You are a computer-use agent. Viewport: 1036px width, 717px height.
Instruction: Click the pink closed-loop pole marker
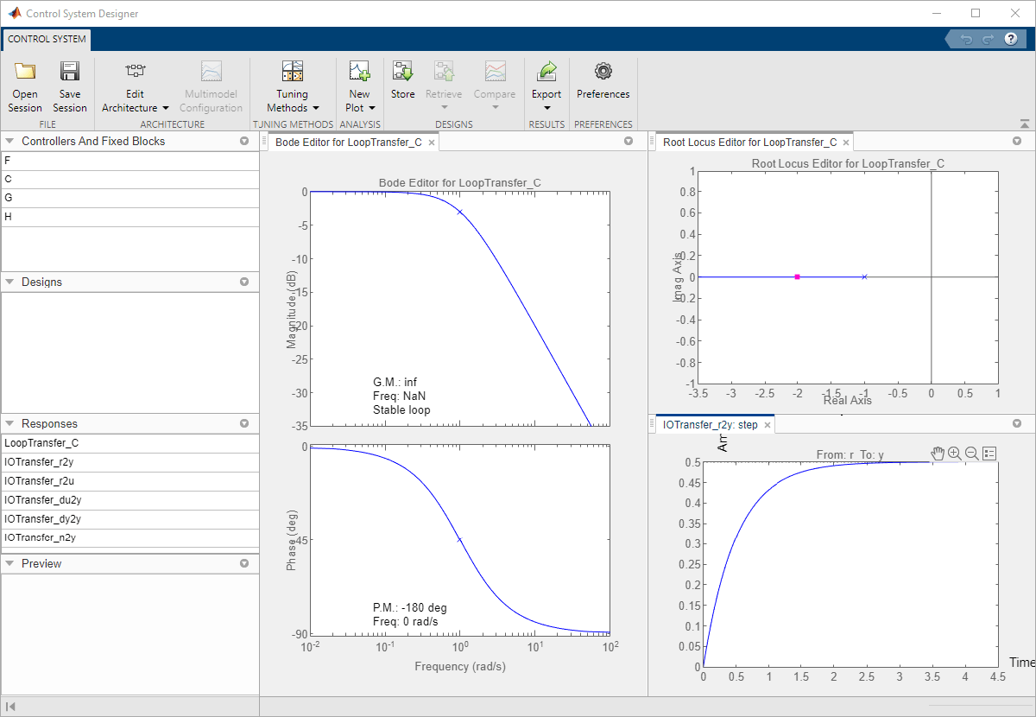tap(797, 276)
